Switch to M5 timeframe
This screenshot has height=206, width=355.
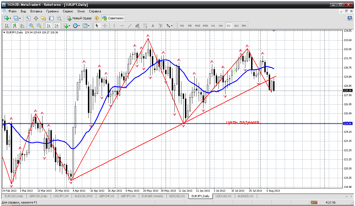click(190, 26)
